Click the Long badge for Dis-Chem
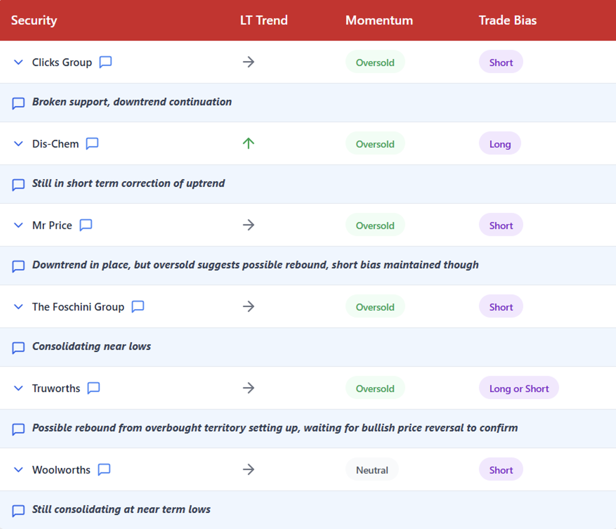The image size is (616, 529). pos(500,144)
